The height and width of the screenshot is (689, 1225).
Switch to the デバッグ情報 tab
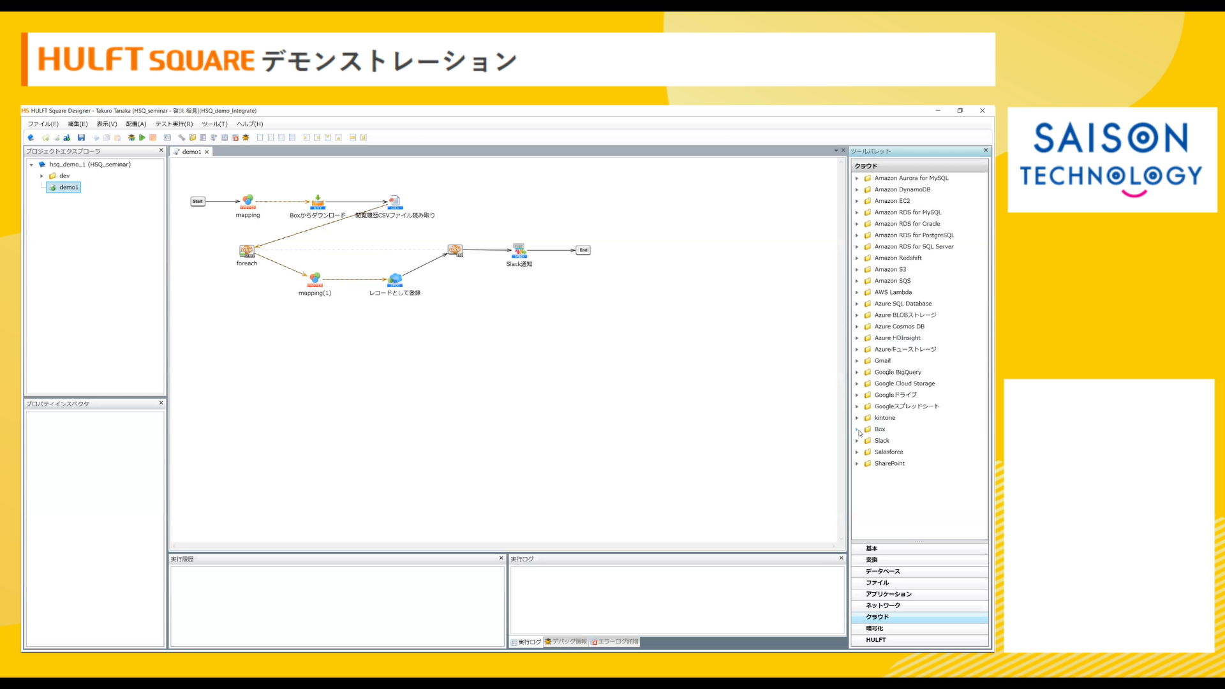coord(566,642)
